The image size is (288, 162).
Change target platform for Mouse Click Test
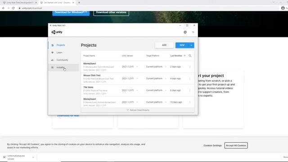[156, 79]
